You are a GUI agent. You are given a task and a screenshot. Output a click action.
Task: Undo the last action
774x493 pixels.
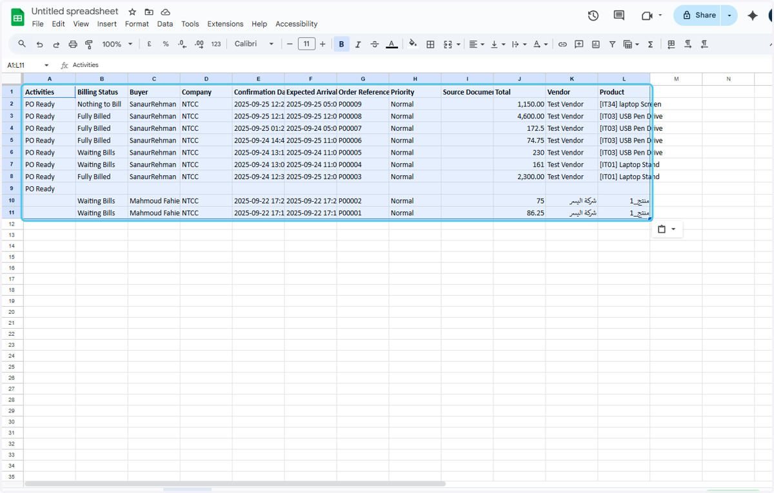(x=39, y=44)
